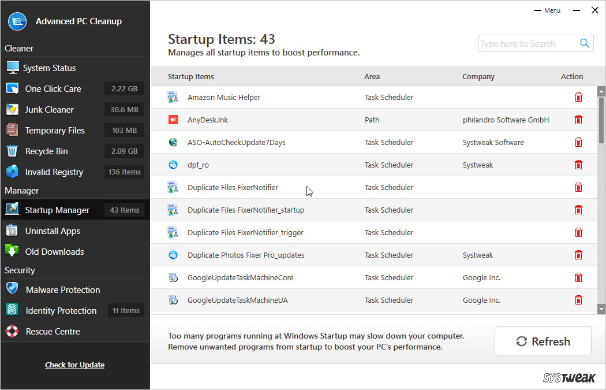Select Old Downloads green arrow icon
Screen dimensions: 606x390
point(12,251)
